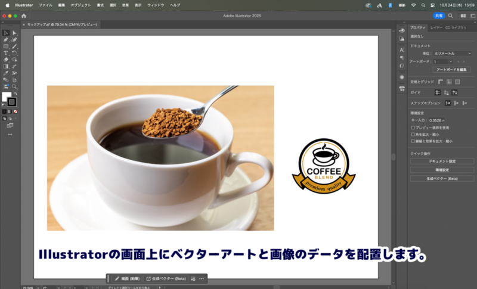Open zoom level dropdown in status bar

(x=38, y=287)
